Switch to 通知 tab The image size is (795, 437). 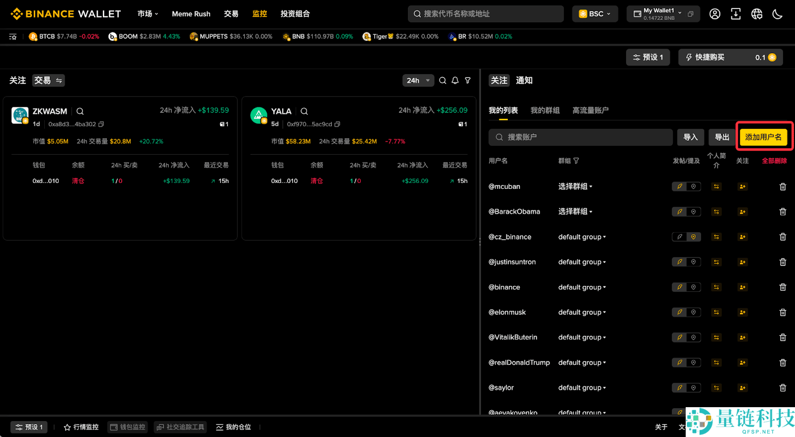coord(524,81)
